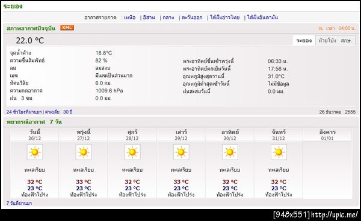Click the sun icon for จันทร์ 31/12
The height and width of the screenshot is (221, 361).
279,152
